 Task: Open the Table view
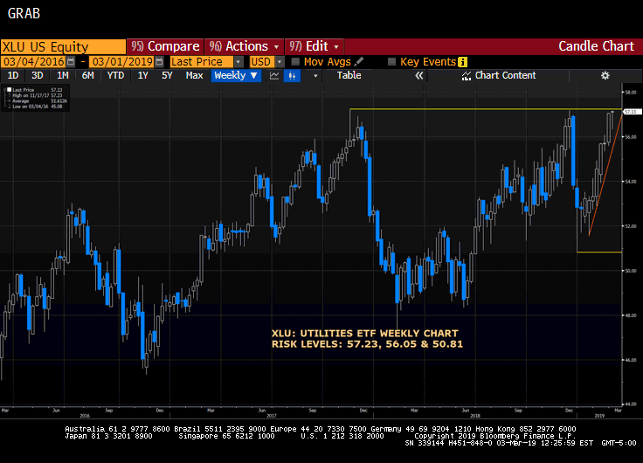pyautogui.click(x=349, y=75)
